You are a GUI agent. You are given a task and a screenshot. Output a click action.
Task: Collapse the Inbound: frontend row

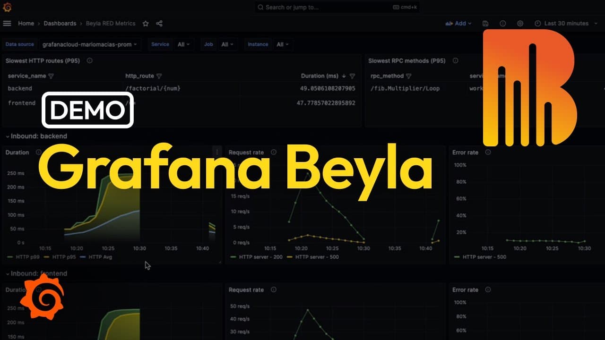(x=36, y=273)
